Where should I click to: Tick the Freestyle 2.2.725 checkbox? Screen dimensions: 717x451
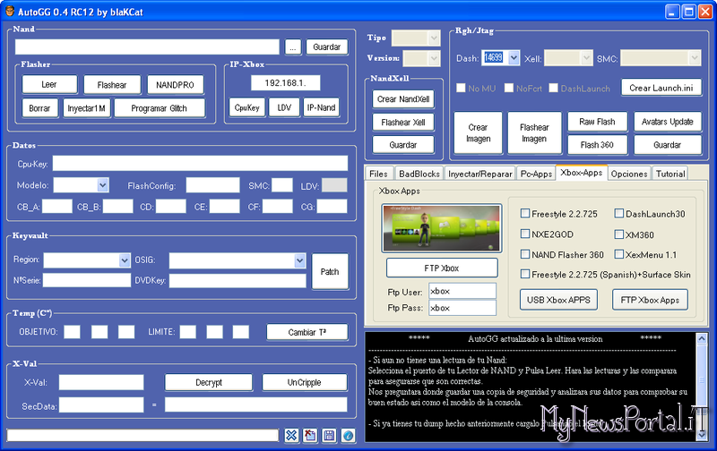click(x=525, y=213)
